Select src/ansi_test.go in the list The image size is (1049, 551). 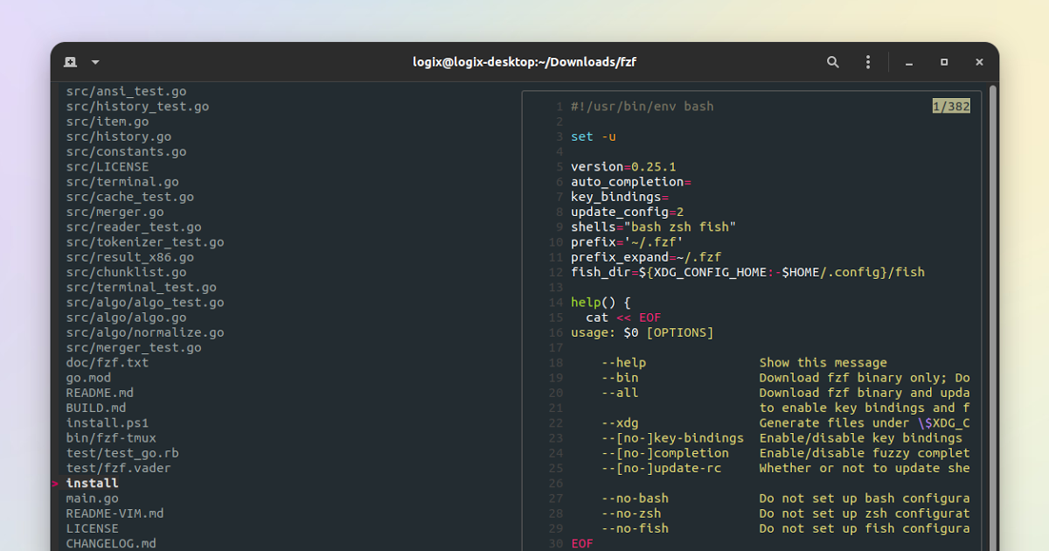tap(126, 91)
